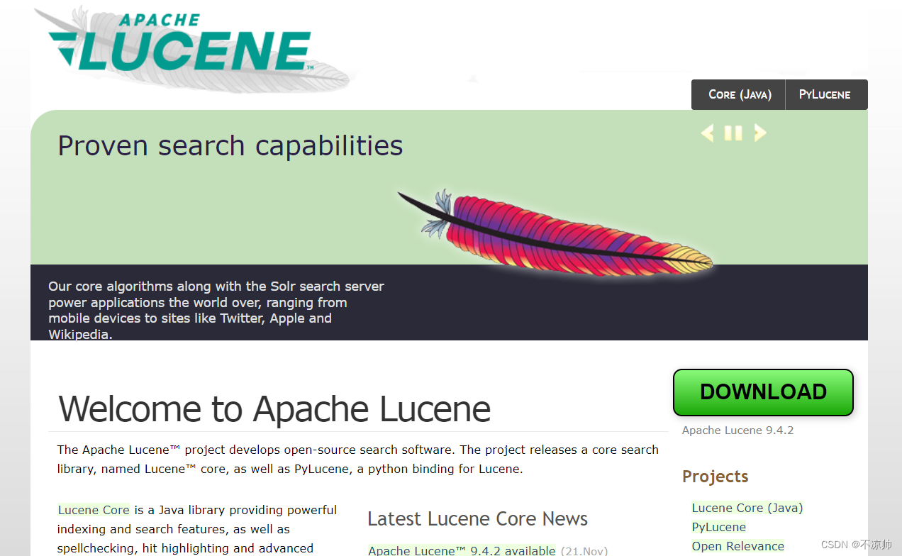
Task: Pause the slideshow carousel
Action: pyautogui.click(x=733, y=133)
